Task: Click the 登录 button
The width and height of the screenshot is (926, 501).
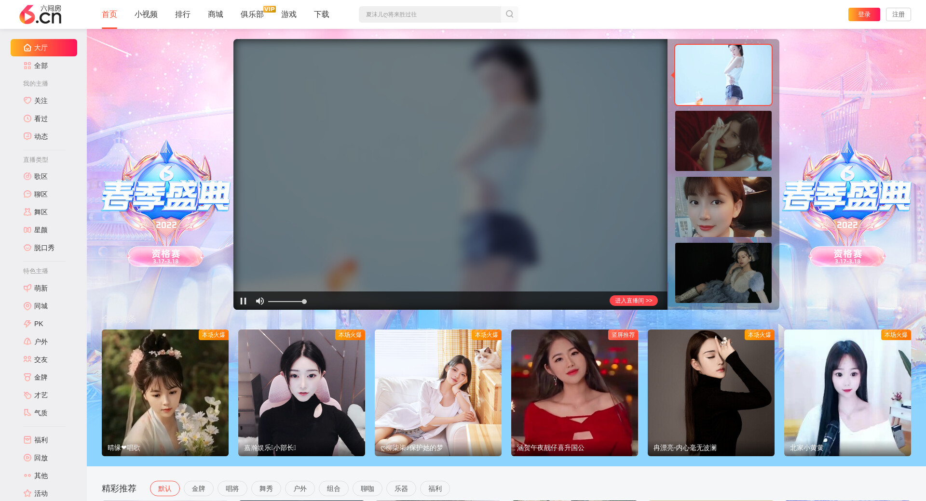Action: point(864,14)
